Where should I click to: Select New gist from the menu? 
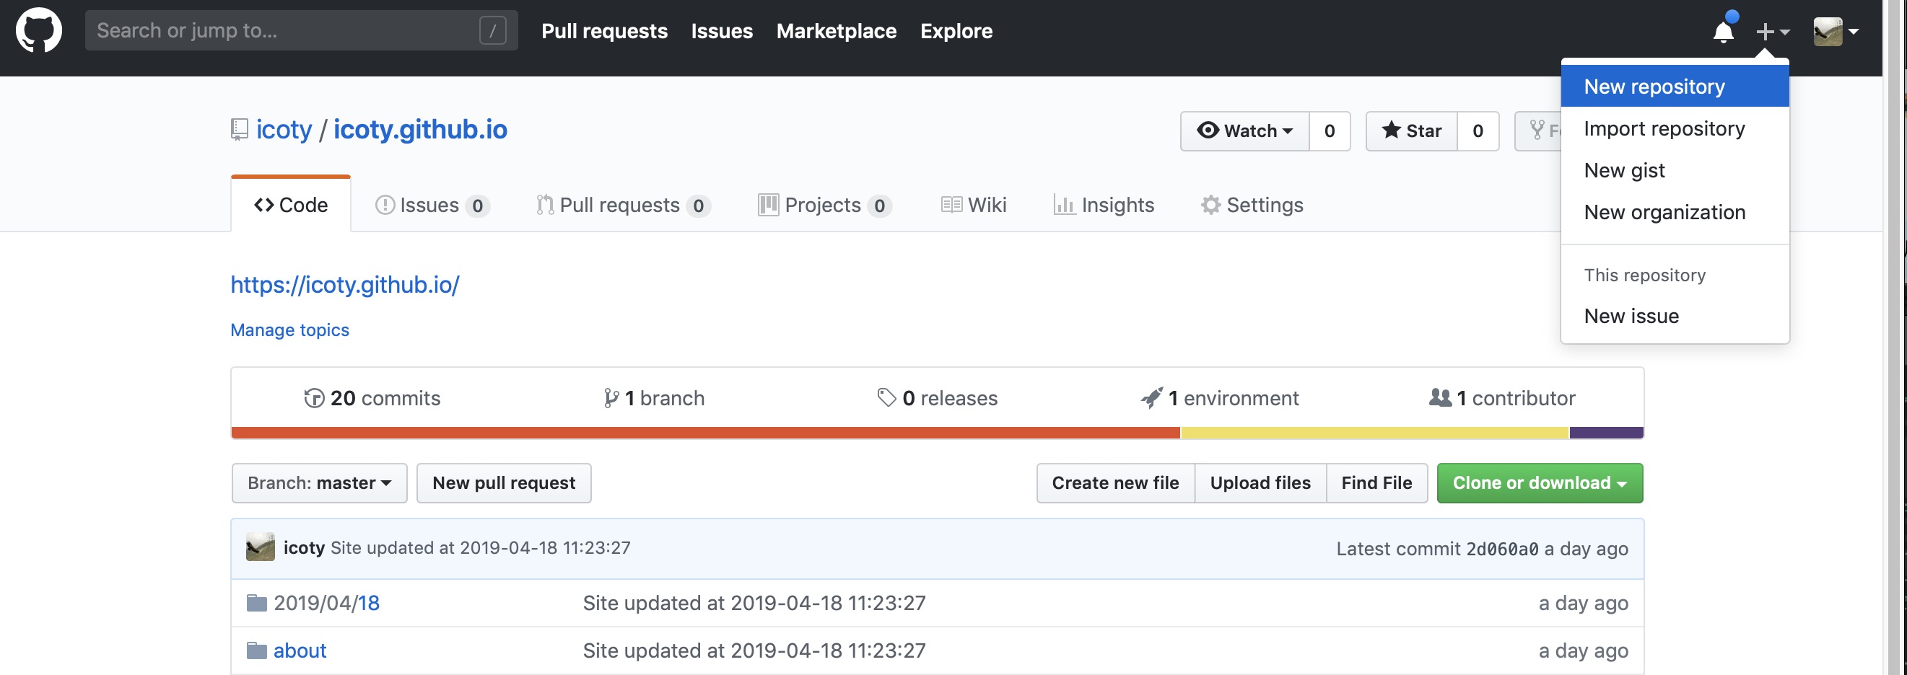(1675, 171)
